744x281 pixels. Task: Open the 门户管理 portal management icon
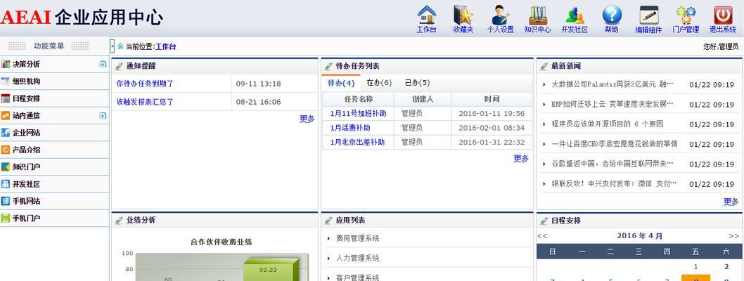pos(686,15)
